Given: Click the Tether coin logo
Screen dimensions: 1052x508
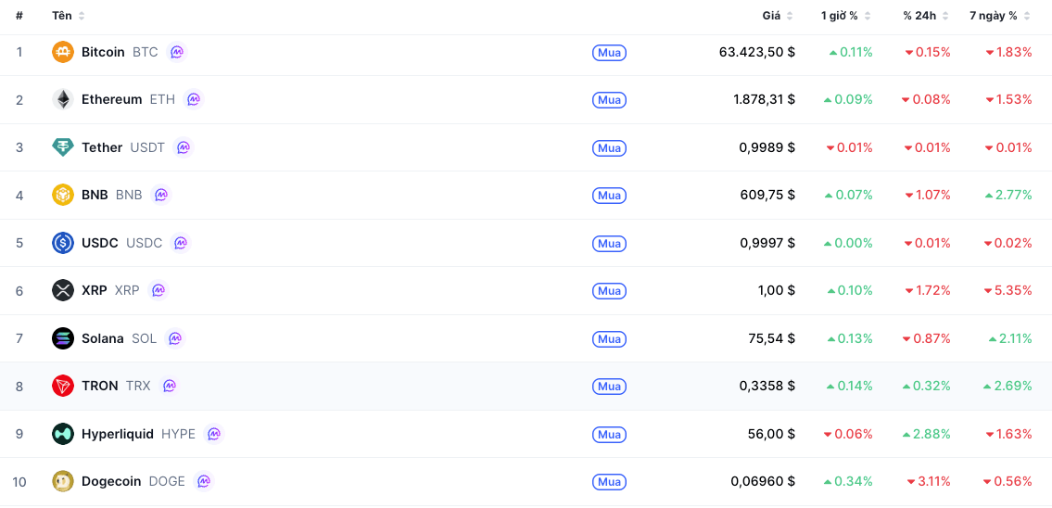Looking at the screenshot, I should [x=63, y=147].
